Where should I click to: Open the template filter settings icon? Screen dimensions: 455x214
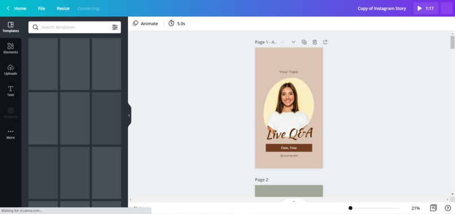(115, 27)
